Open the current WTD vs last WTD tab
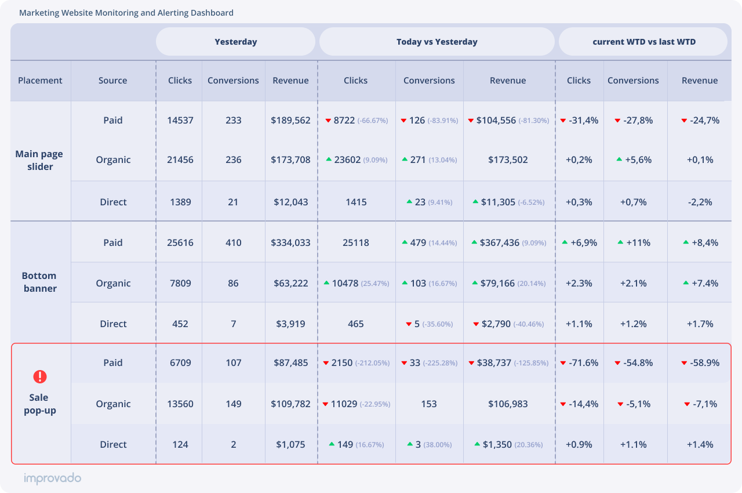 pos(643,42)
